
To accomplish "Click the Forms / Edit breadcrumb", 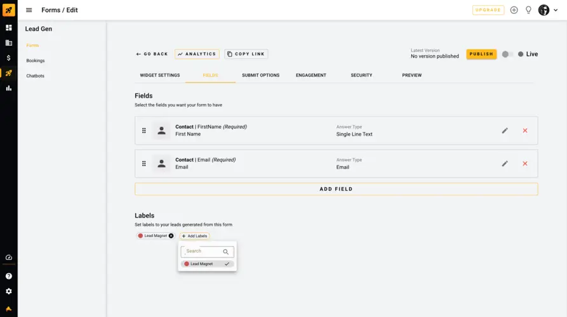I will click(x=60, y=10).
